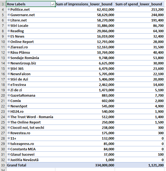The width and height of the screenshot is (166, 171).
Task: Click the plus icon beside Stiri Locale
Action: click(9, 26)
